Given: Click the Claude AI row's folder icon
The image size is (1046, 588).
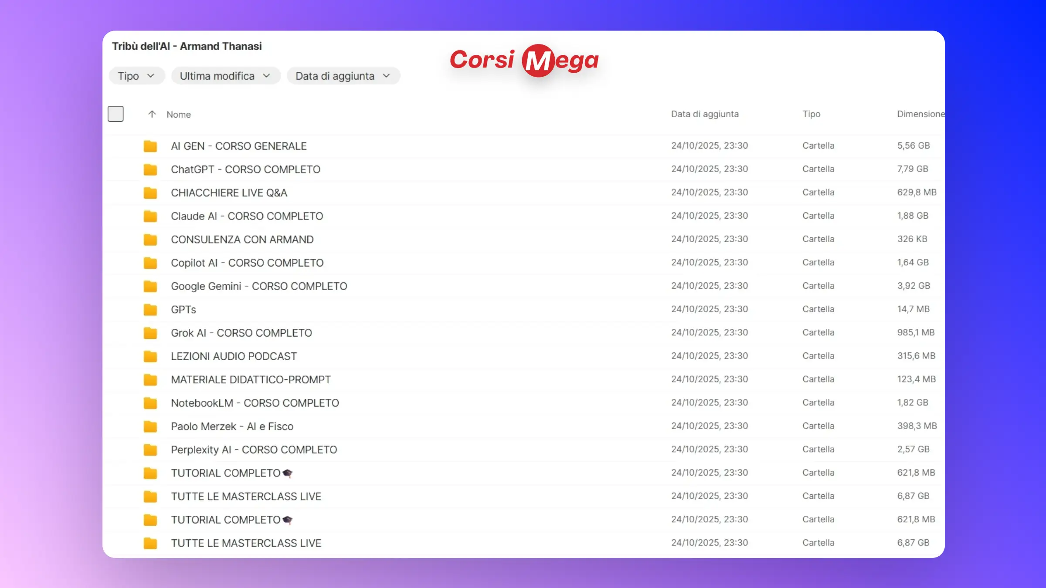Looking at the screenshot, I should [150, 216].
